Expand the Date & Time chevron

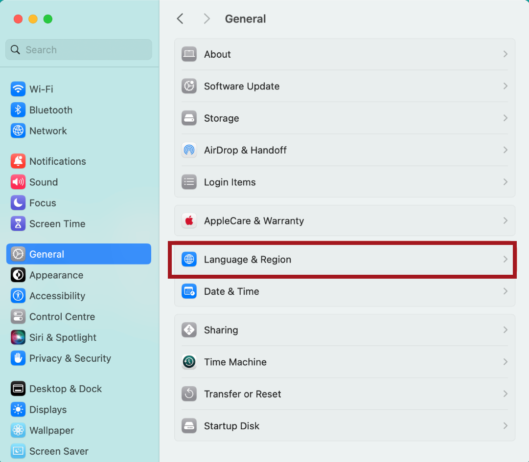pos(505,291)
